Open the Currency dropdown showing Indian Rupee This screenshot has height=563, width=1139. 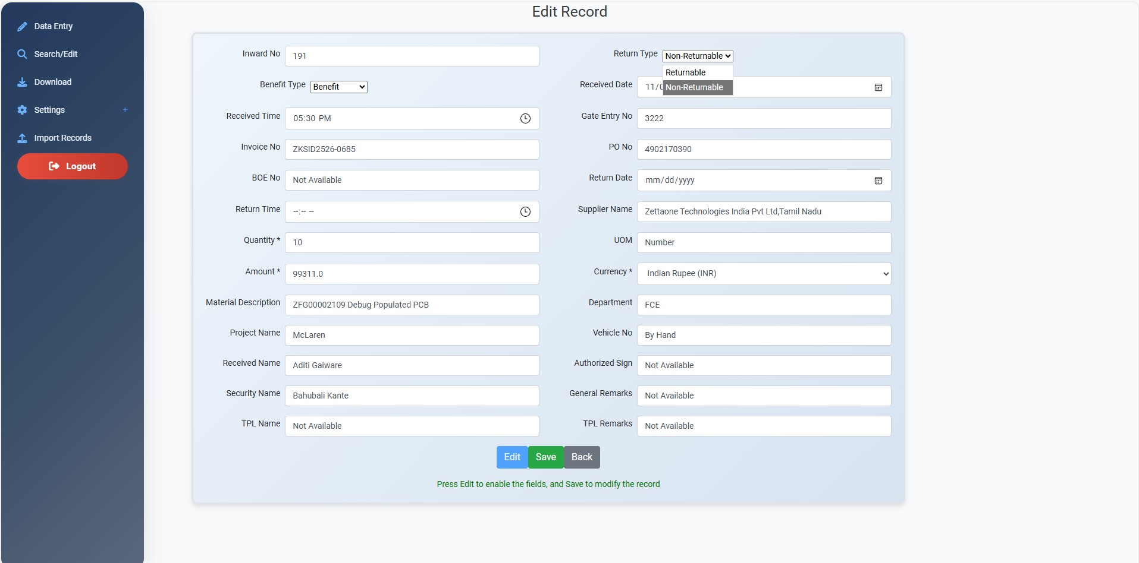[x=764, y=274]
